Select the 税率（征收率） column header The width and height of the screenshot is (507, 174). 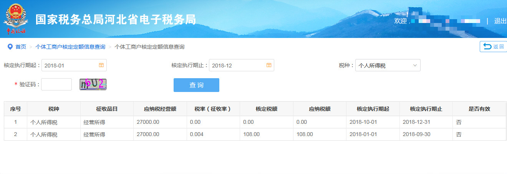(213, 109)
